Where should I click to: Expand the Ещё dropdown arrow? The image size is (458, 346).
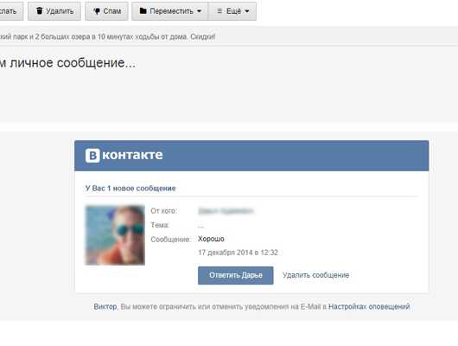[x=247, y=11]
